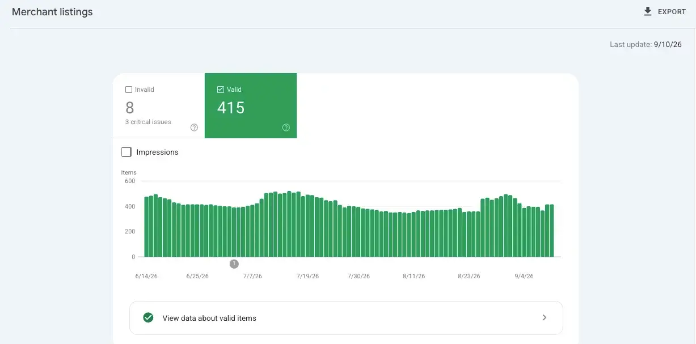Enable the Impressions checkbox
Viewport: 696px width, 344px height.
(126, 152)
